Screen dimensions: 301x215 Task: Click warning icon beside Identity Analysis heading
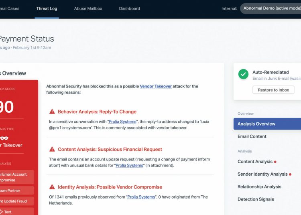coord(52,187)
